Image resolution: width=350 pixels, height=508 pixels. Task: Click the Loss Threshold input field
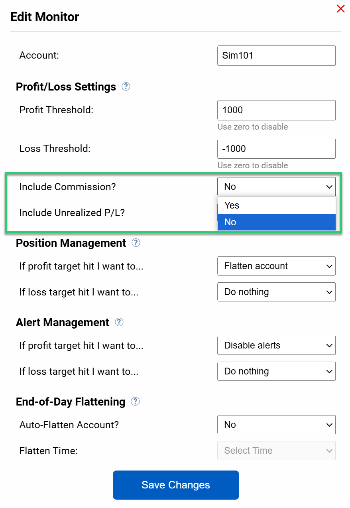(x=276, y=148)
